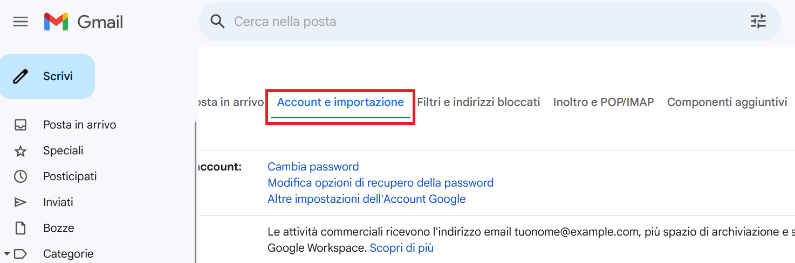Click the Cambia password link
This screenshot has height=263, width=795.
point(313,167)
